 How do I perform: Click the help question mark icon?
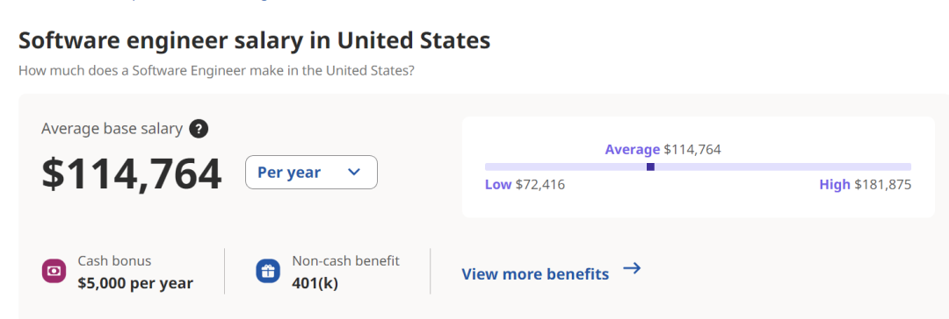[199, 129]
